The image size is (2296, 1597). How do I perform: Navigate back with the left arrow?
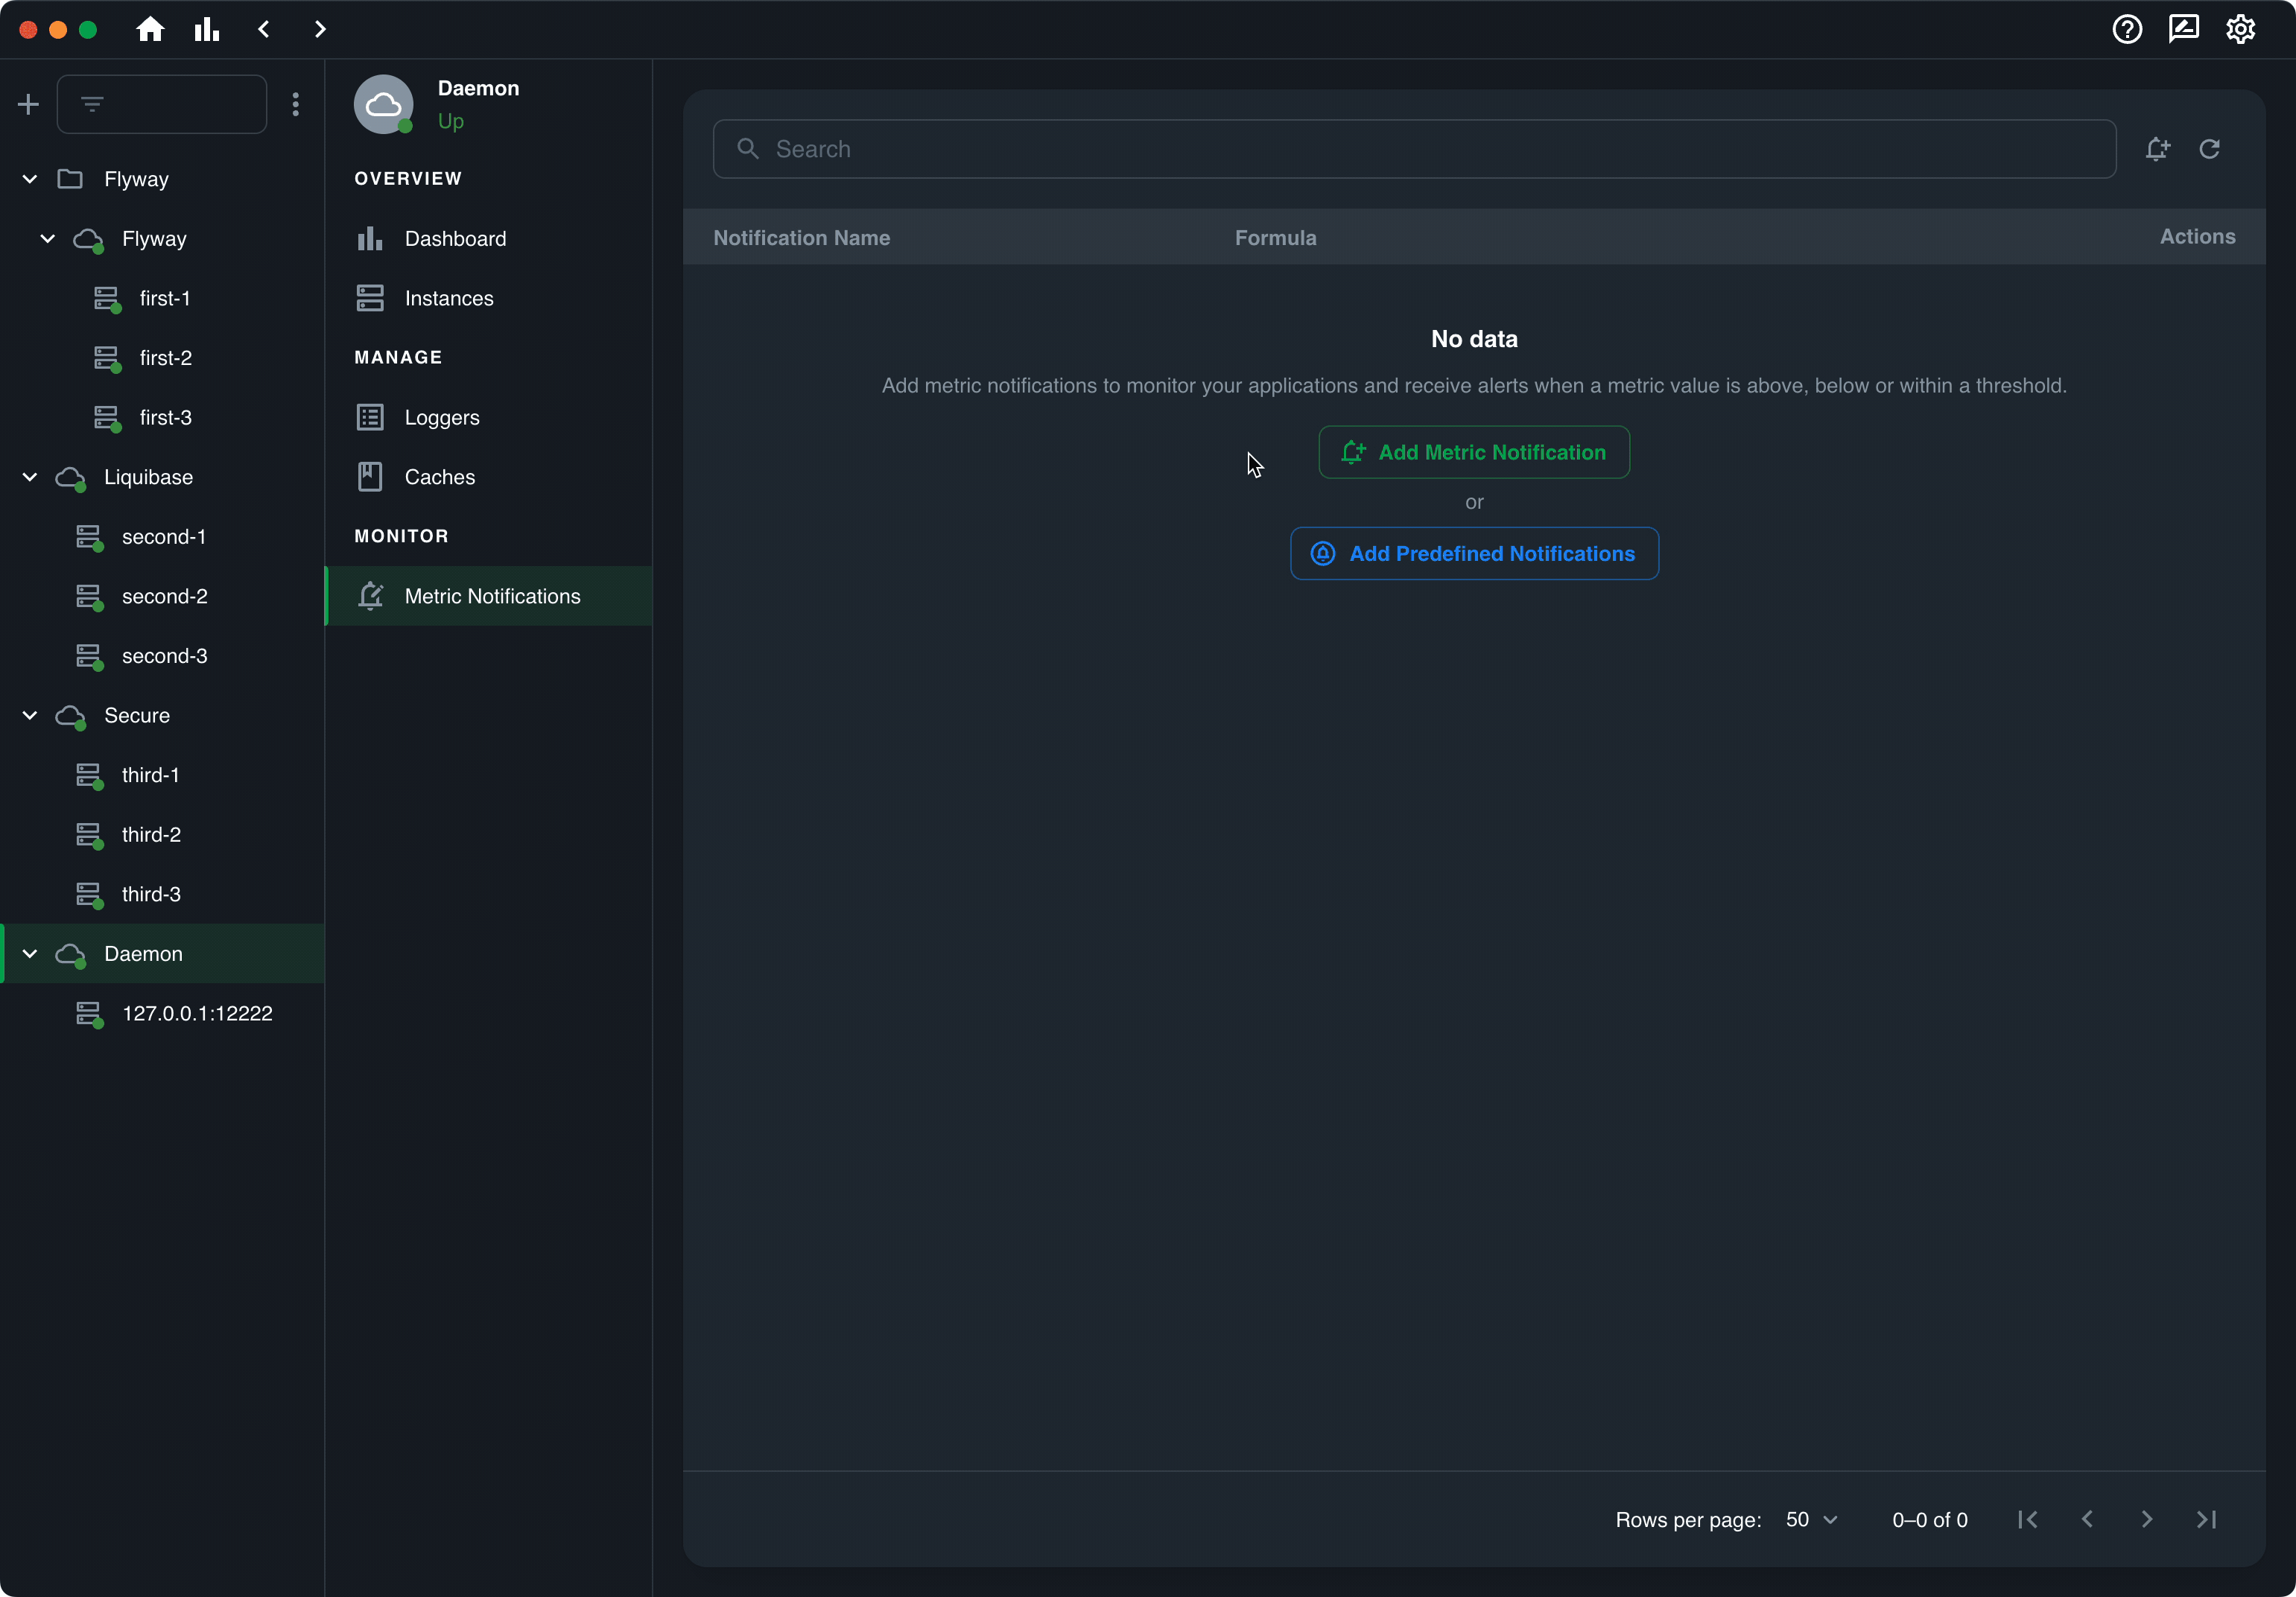coord(264,29)
